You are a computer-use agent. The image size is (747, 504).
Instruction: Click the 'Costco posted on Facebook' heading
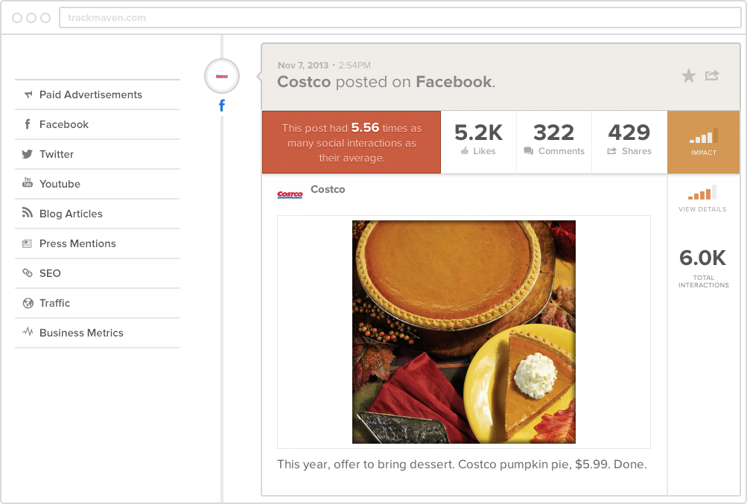tap(387, 82)
